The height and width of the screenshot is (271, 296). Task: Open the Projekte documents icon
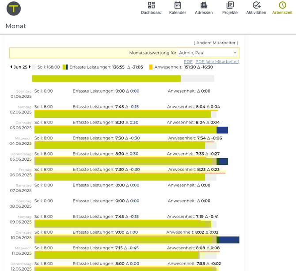pos(230,5)
